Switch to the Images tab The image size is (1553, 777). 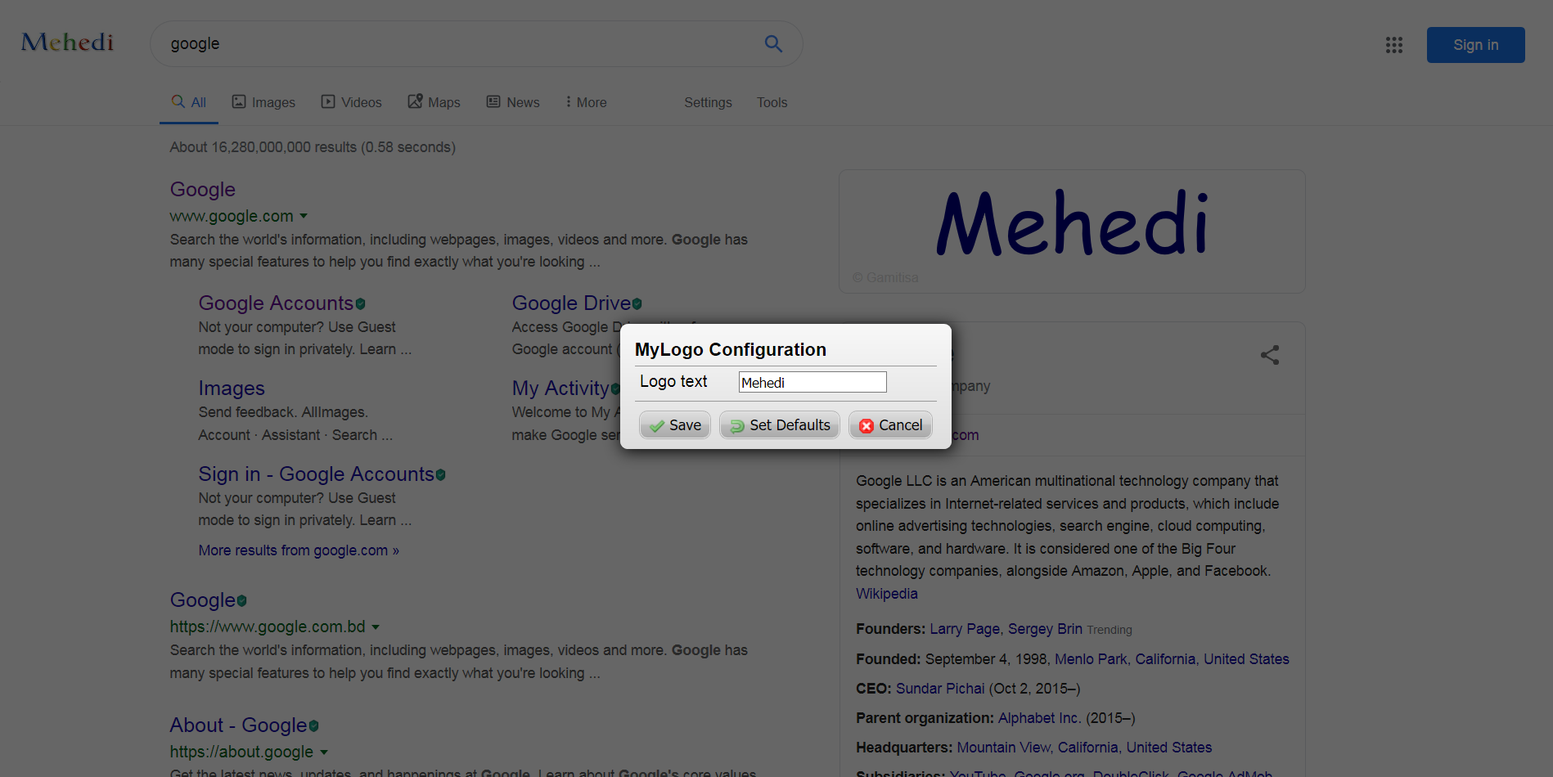[263, 102]
